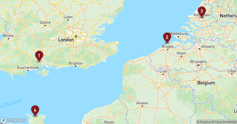This screenshot has width=237, height=124.
Task: Select map marker number 2 near Bruges
Action: tap(167, 38)
